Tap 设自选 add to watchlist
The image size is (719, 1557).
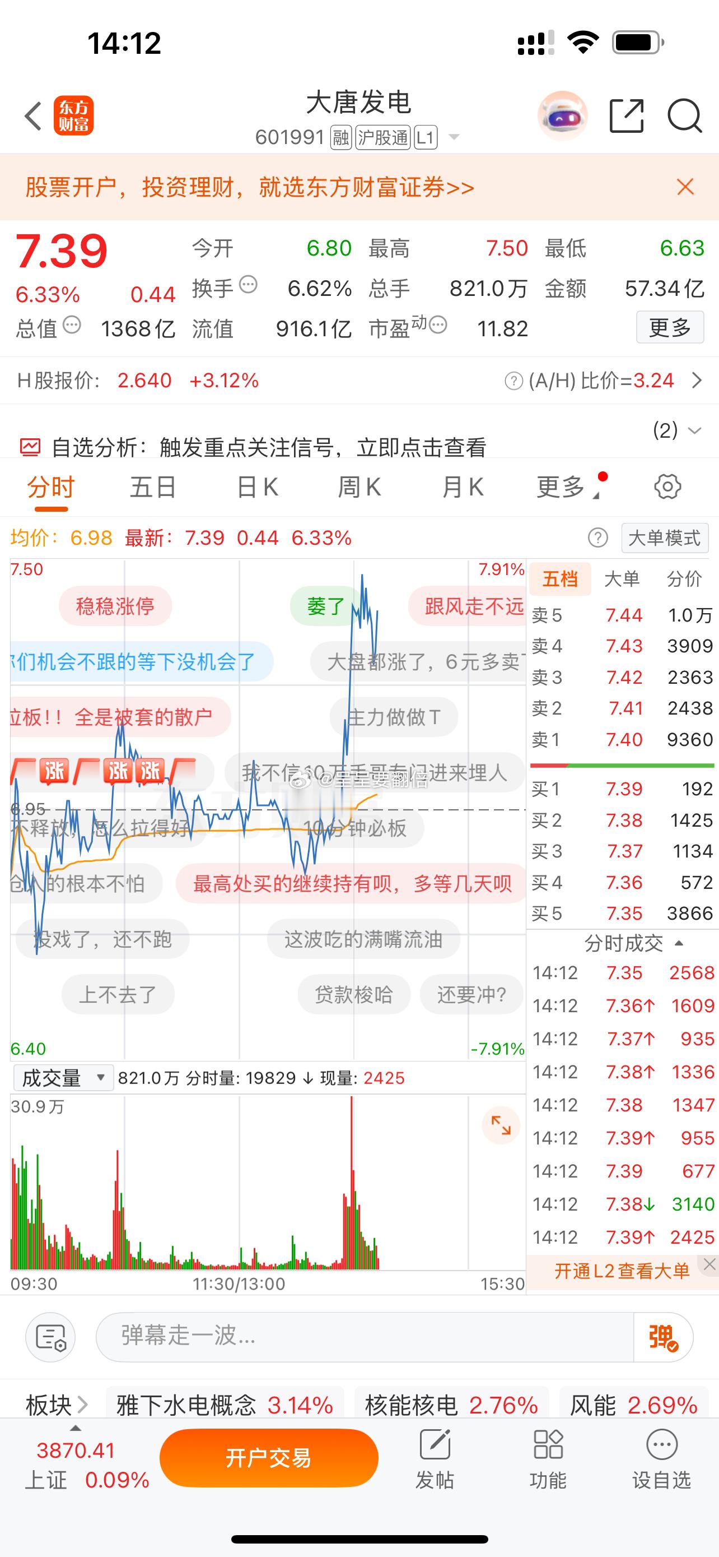(x=662, y=1460)
